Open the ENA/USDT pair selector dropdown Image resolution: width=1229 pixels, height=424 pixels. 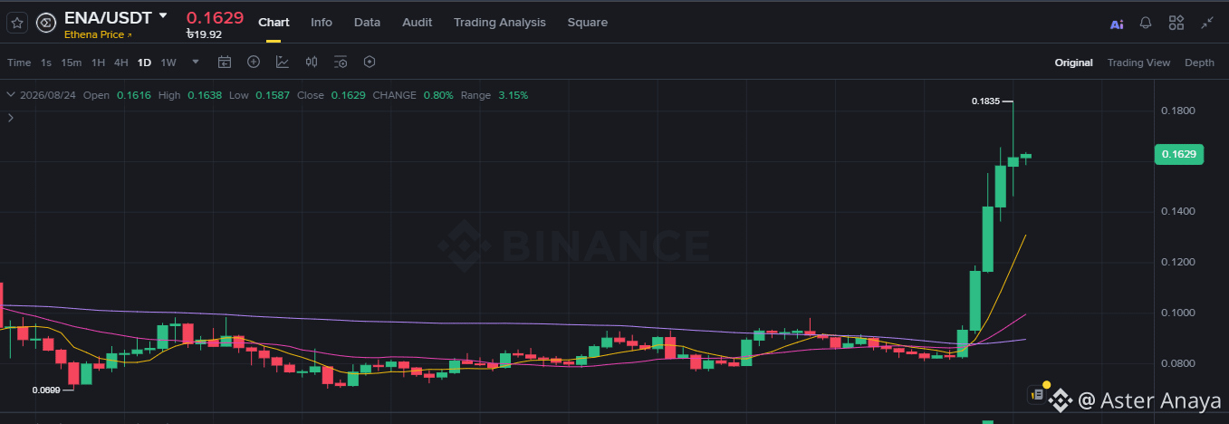(163, 16)
